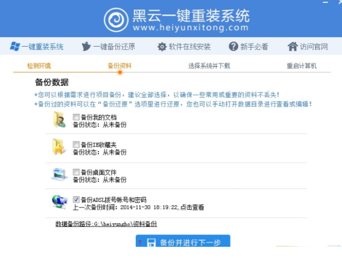Uncheck the 备份ADSL拨号帐号和密码 checkbox

click(76, 200)
